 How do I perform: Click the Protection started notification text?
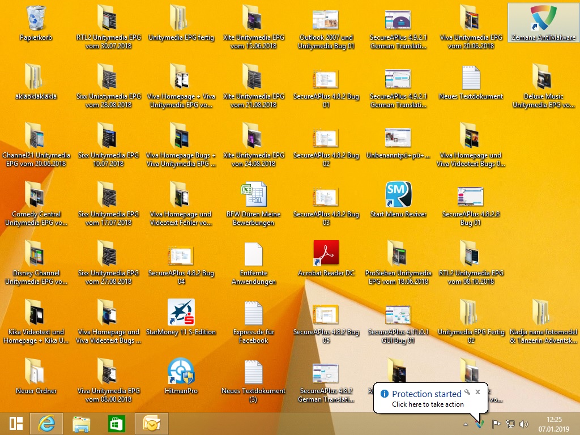427,394
